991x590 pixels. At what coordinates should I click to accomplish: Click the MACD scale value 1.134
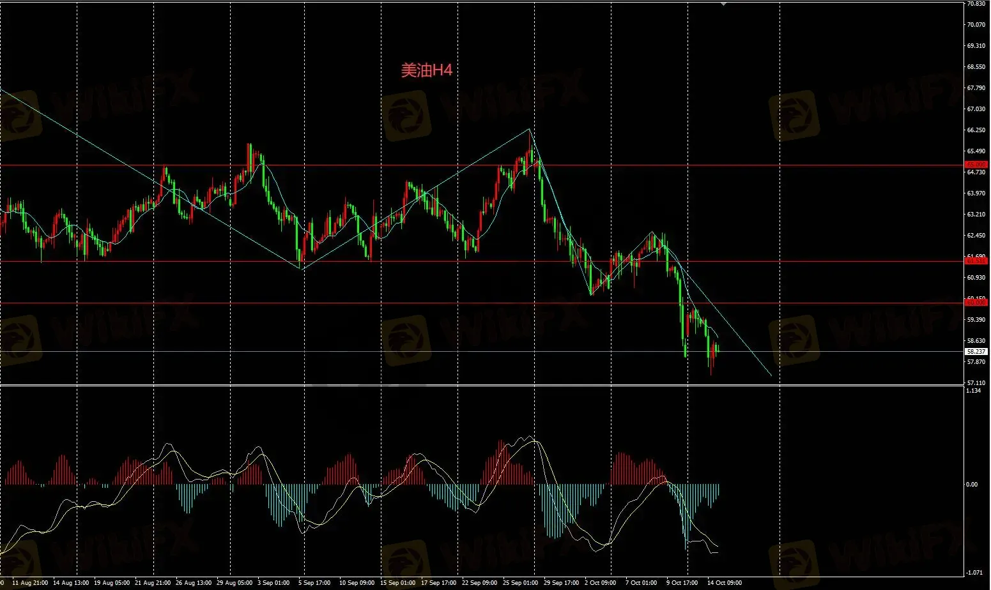[x=974, y=391]
